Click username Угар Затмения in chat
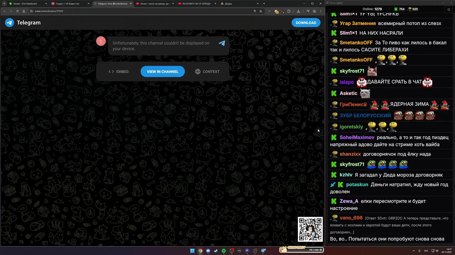Viewport: 455px width, 255px height. click(358, 23)
